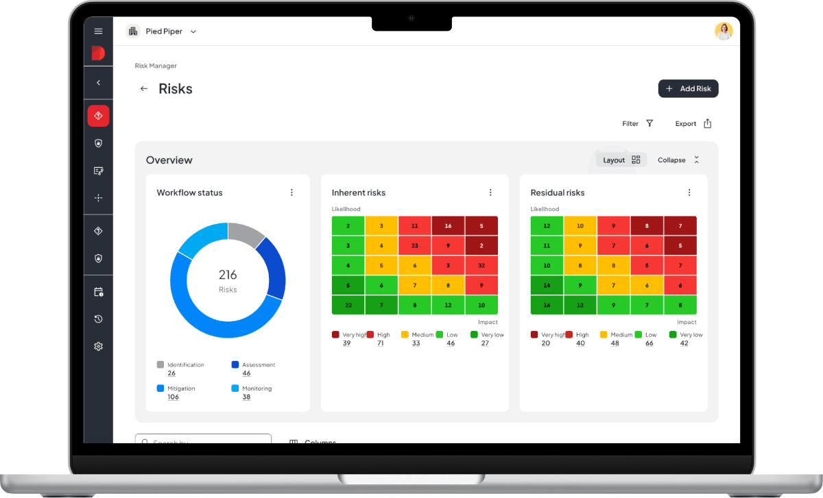The width and height of the screenshot is (823, 498).
Task: Open the Identification count 26 link
Action: [x=171, y=373]
